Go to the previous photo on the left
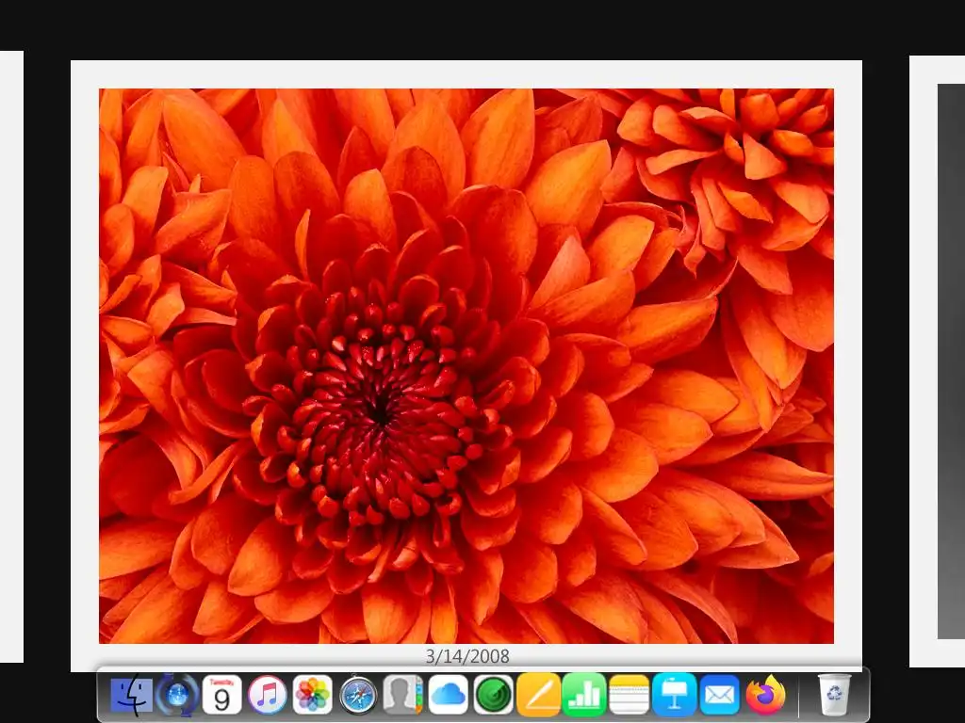Image resolution: width=965 pixels, height=723 pixels. [11, 357]
